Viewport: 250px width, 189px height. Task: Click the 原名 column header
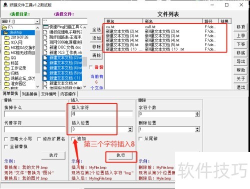tap(123, 21)
